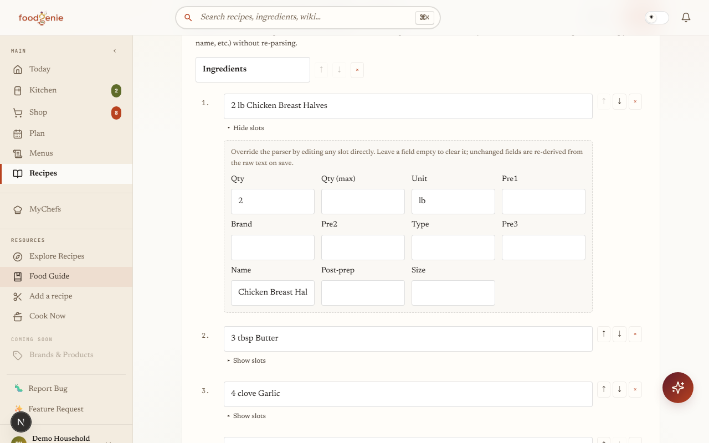Click the Qty field containing 2
Screen dimensions: 709x443
coord(273,202)
